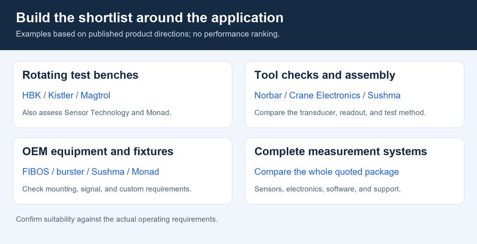Open 'Norbar / Crane Electronics / Sushma' link
This screenshot has height=244, width=477.
click(328, 95)
